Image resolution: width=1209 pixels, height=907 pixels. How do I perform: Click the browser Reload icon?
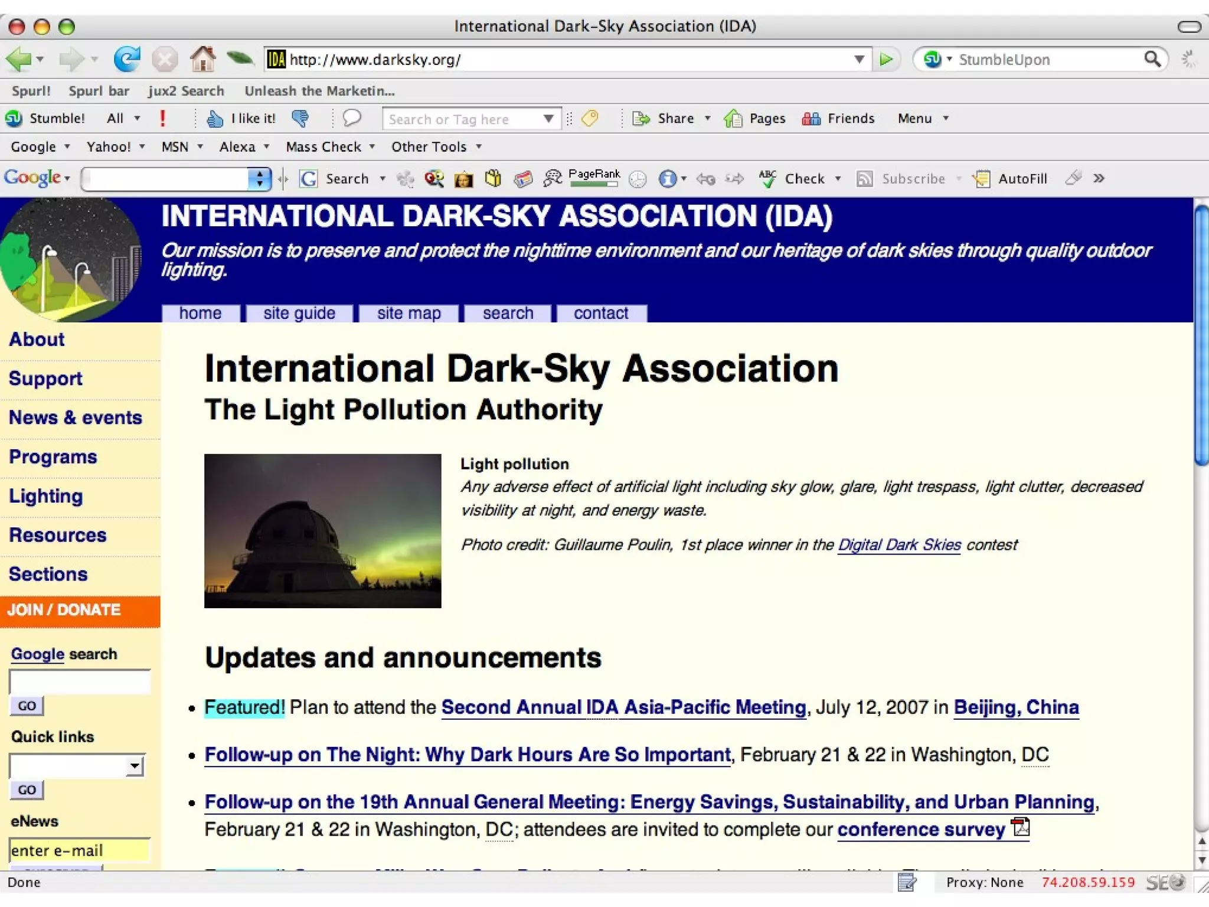pyautogui.click(x=127, y=59)
